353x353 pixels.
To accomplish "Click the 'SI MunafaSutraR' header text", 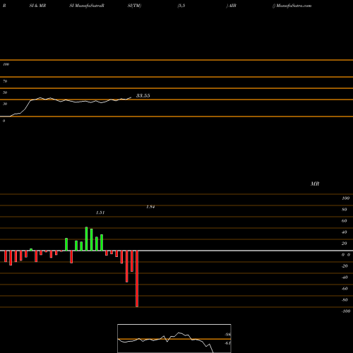I will (87, 6).
